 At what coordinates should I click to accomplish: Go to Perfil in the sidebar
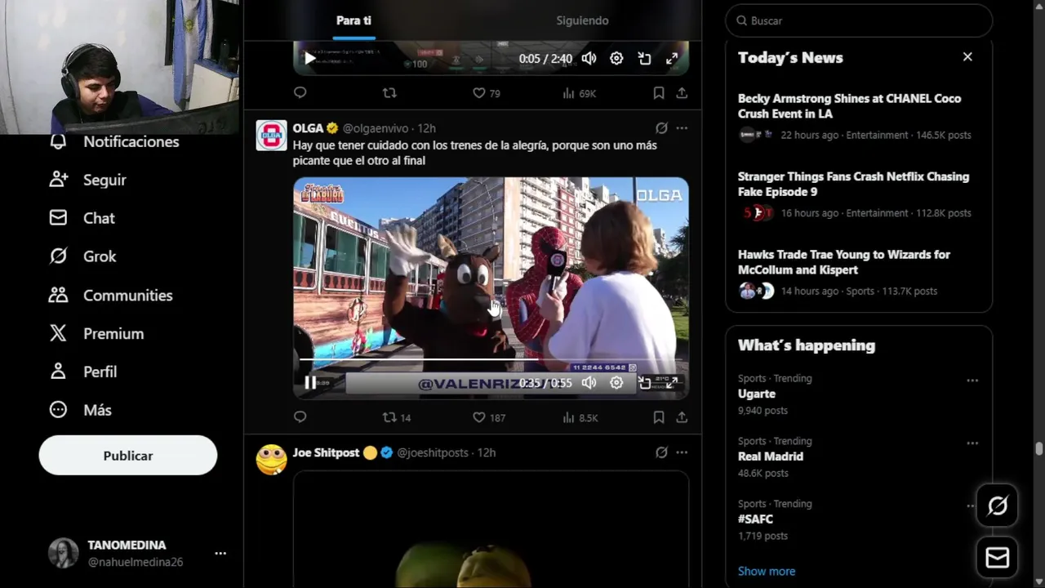tap(83, 372)
